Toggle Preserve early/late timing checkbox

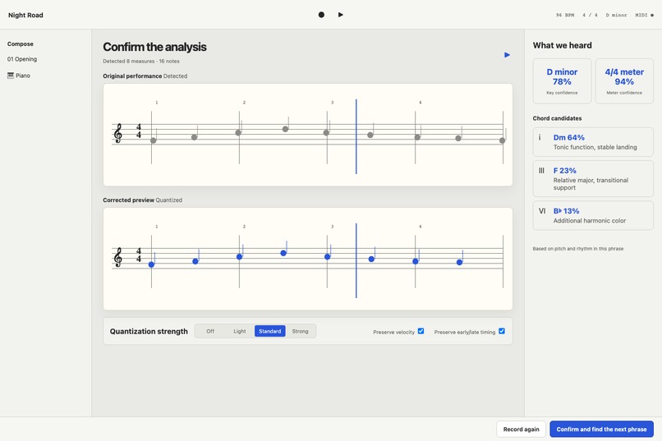click(x=502, y=331)
